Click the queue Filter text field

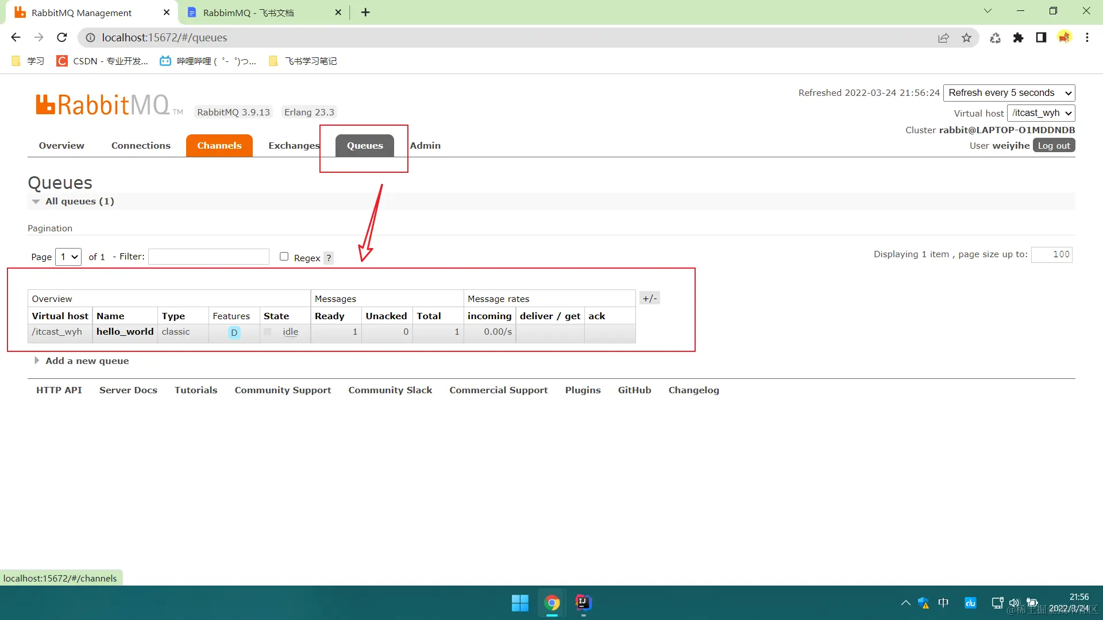point(209,257)
